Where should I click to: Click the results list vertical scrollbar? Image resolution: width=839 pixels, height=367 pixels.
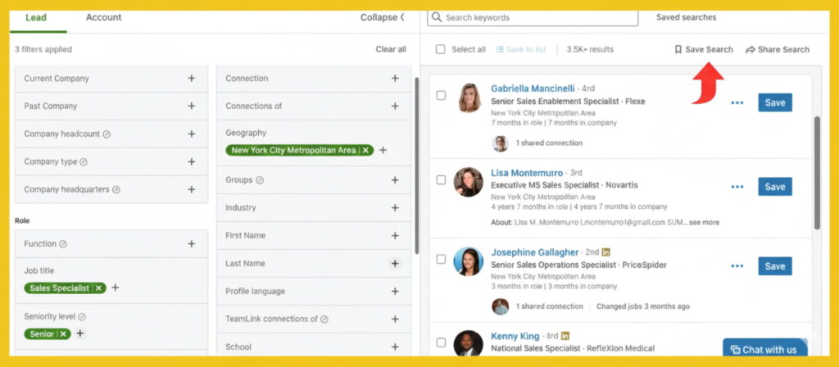[x=816, y=172]
